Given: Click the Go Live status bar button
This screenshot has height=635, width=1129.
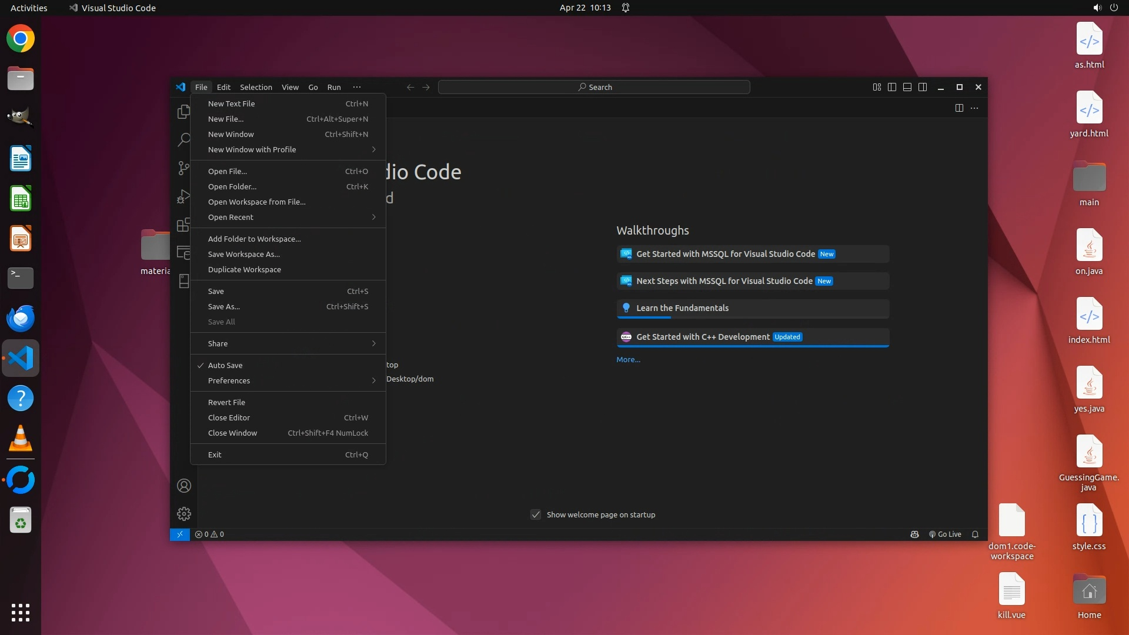Looking at the screenshot, I should [x=945, y=534].
